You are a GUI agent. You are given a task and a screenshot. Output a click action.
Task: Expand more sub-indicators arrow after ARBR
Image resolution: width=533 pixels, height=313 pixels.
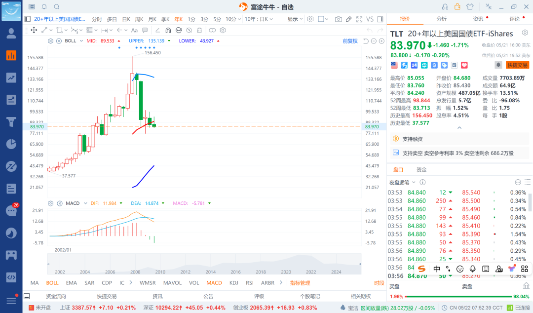[x=281, y=282]
